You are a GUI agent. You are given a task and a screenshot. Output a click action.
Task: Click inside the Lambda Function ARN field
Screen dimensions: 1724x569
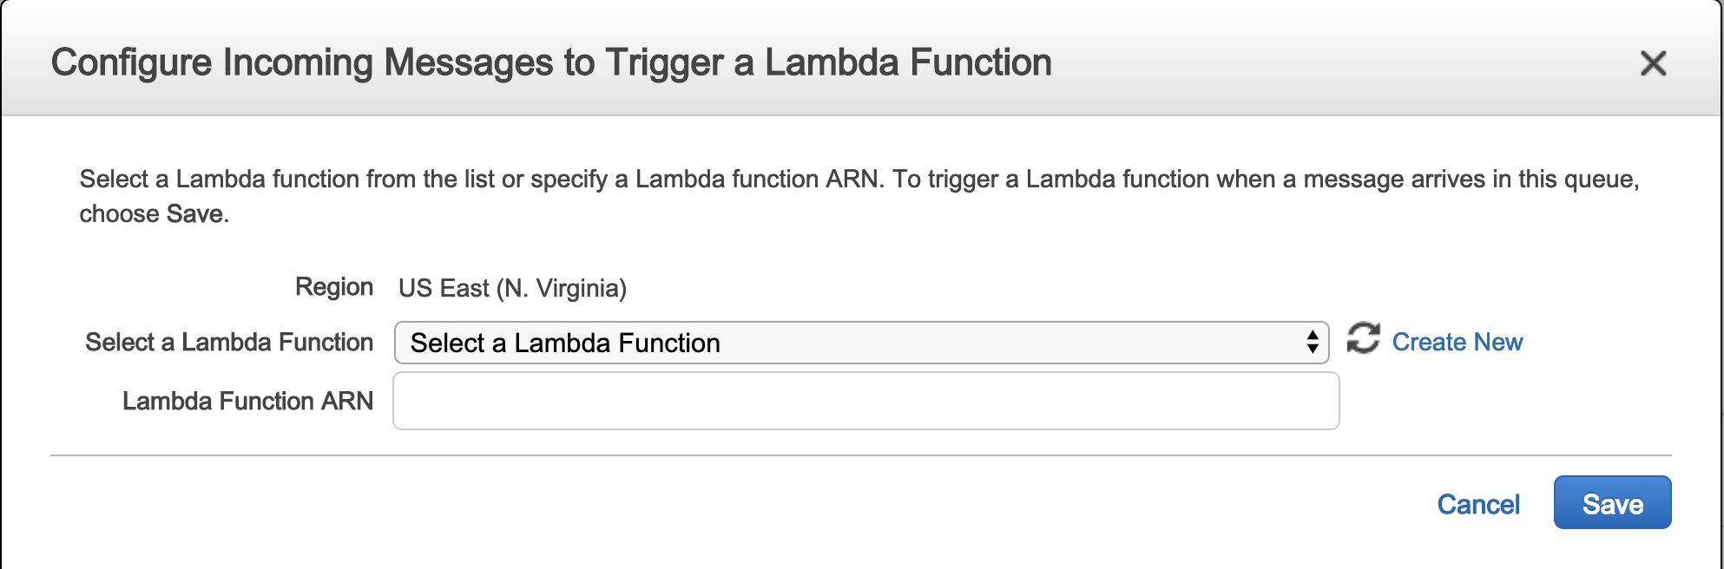pos(865,400)
